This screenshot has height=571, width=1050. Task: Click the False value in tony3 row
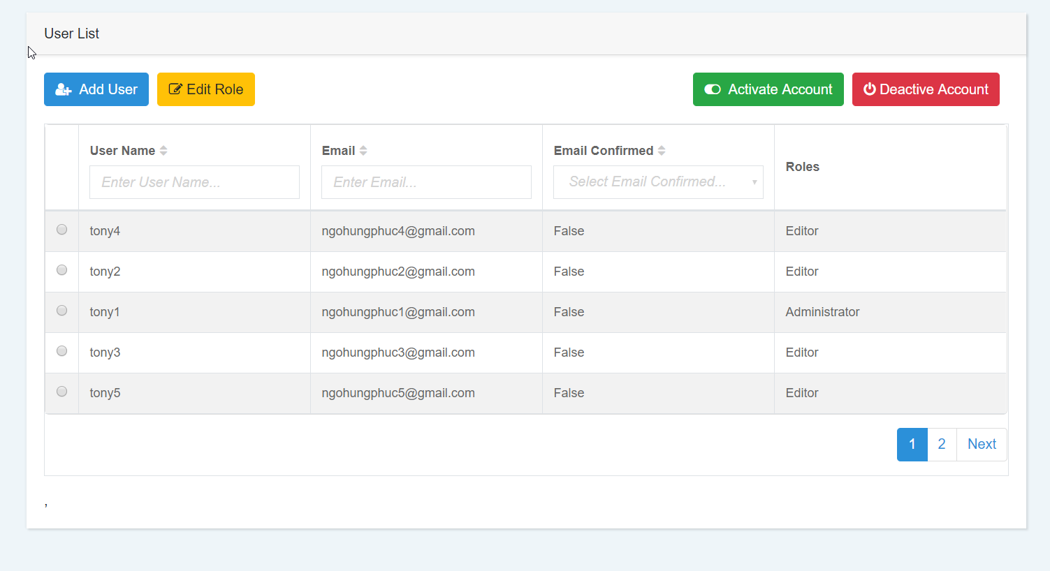pos(569,353)
